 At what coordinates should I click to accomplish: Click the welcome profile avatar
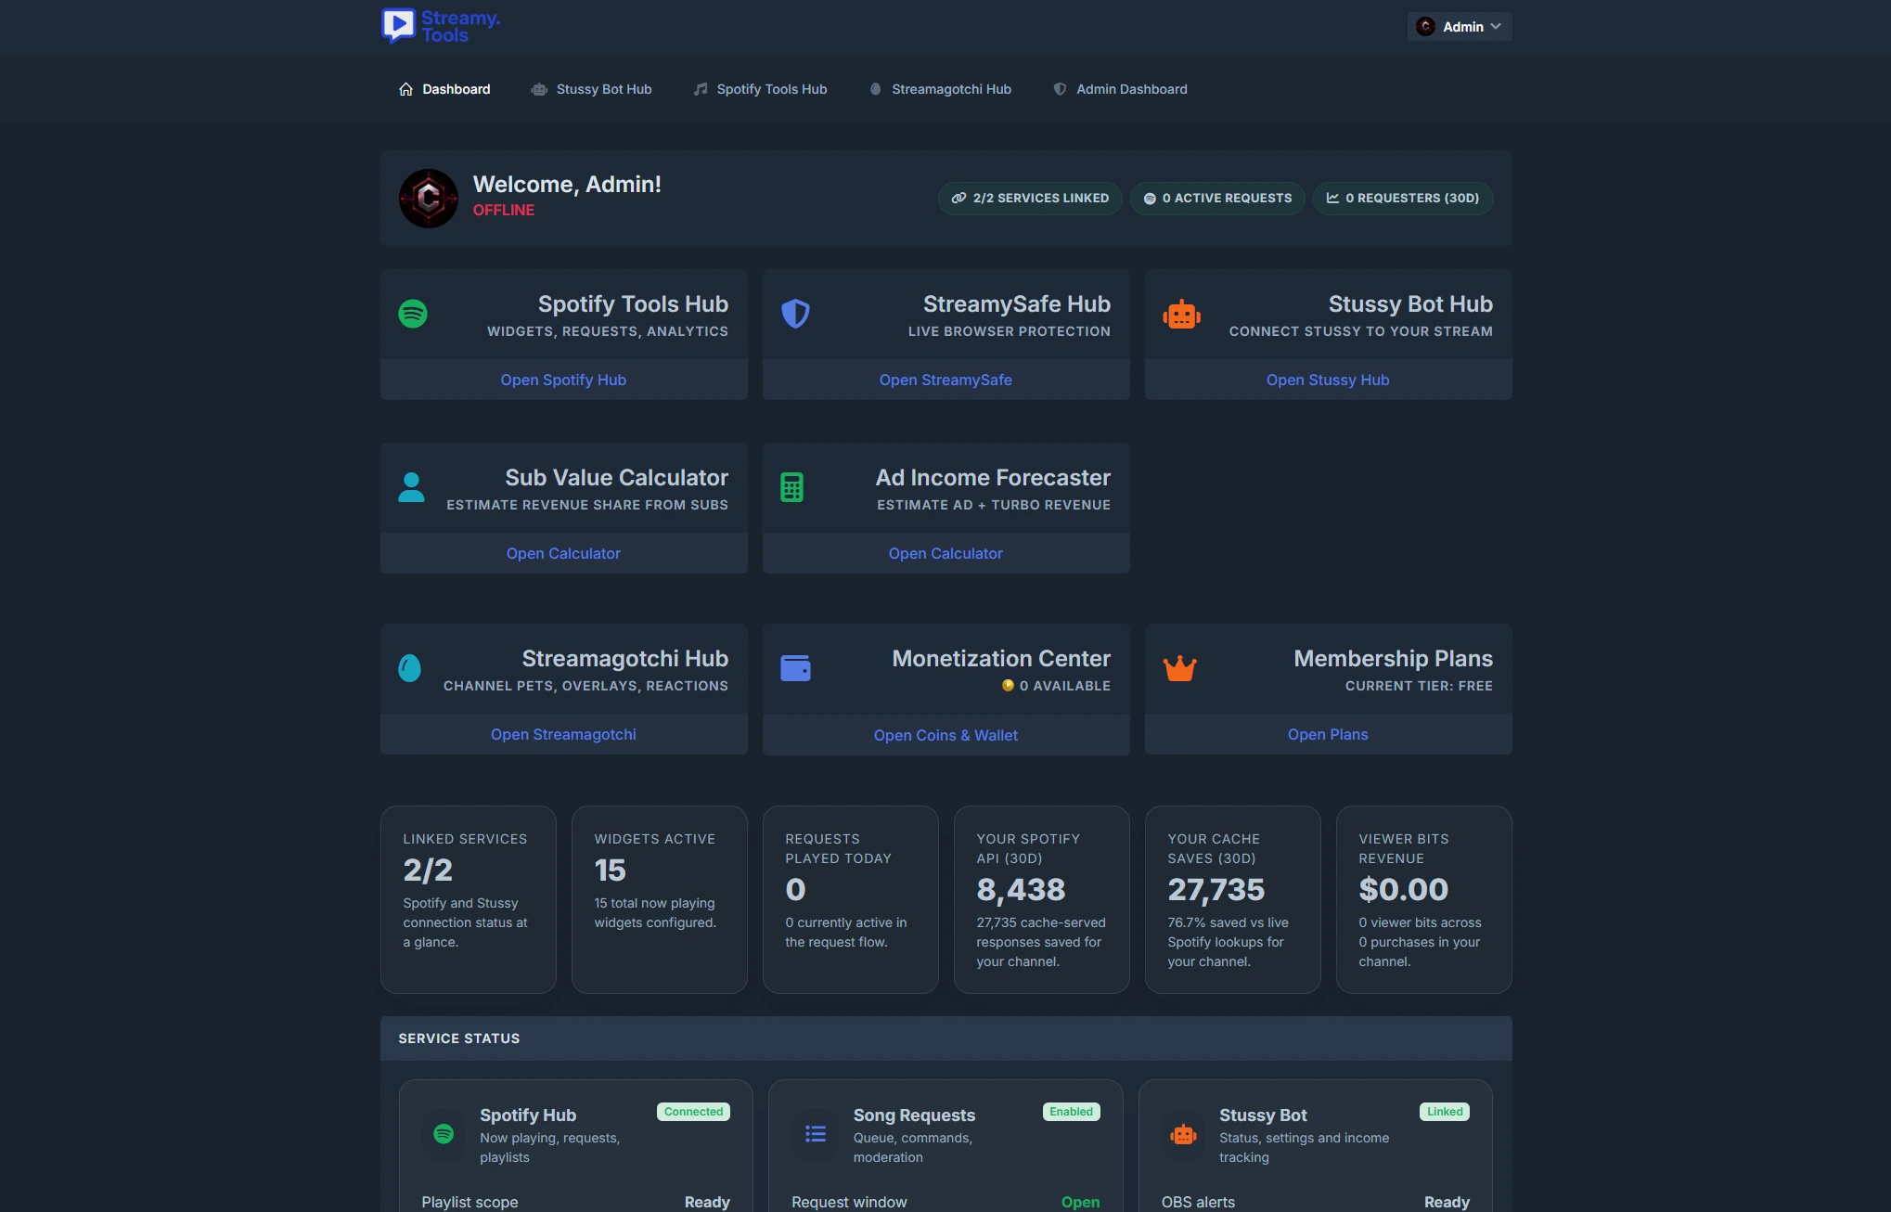429,199
